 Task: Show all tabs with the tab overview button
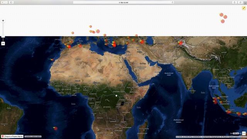point(240,2)
